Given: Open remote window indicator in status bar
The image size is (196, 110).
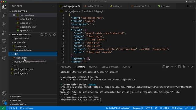Looking at the screenshot, I should click(3, 108).
